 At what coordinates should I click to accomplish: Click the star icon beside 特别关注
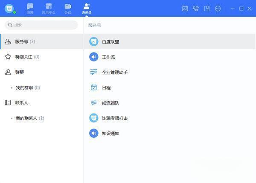pyautogui.click(x=8, y=57)
